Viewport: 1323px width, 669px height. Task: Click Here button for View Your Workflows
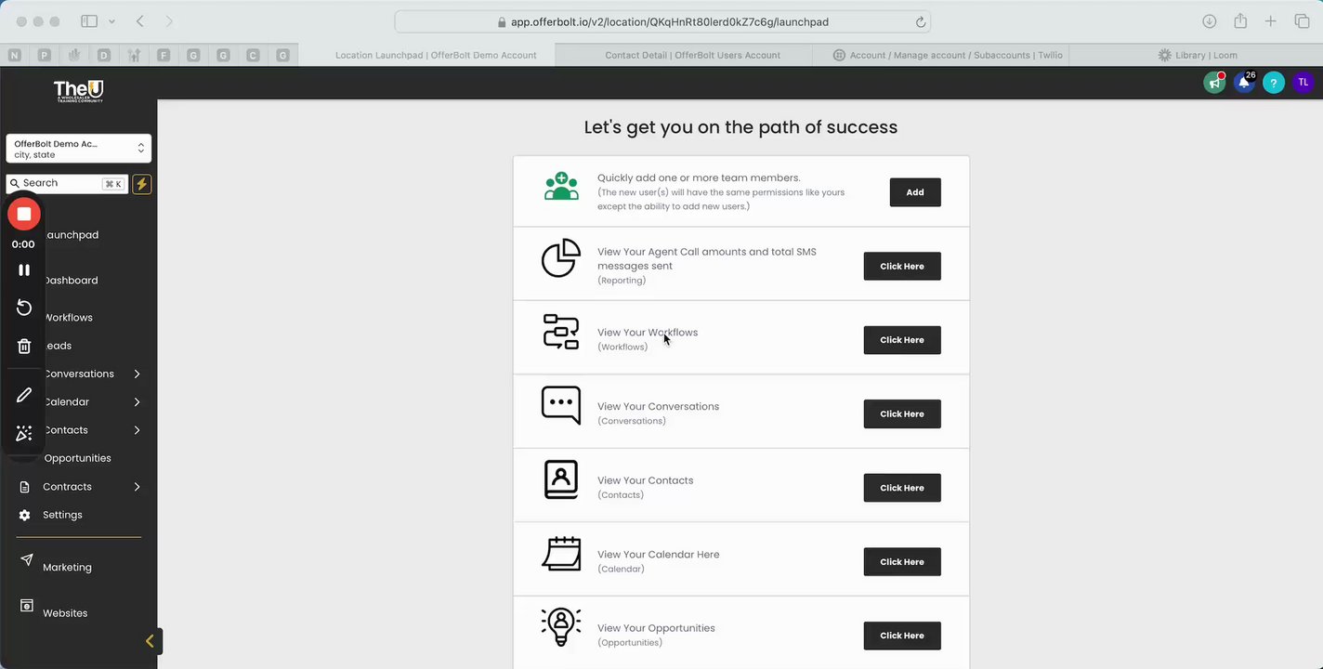pos(901,340)
